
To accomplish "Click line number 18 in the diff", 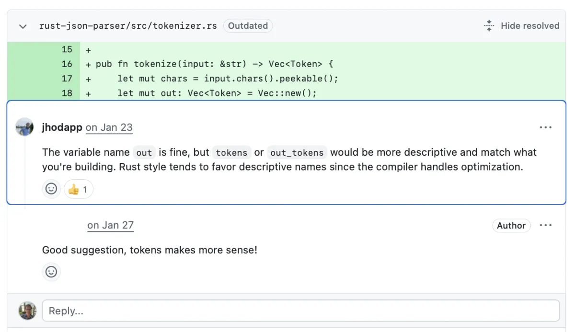I will (x=67, y=93).
